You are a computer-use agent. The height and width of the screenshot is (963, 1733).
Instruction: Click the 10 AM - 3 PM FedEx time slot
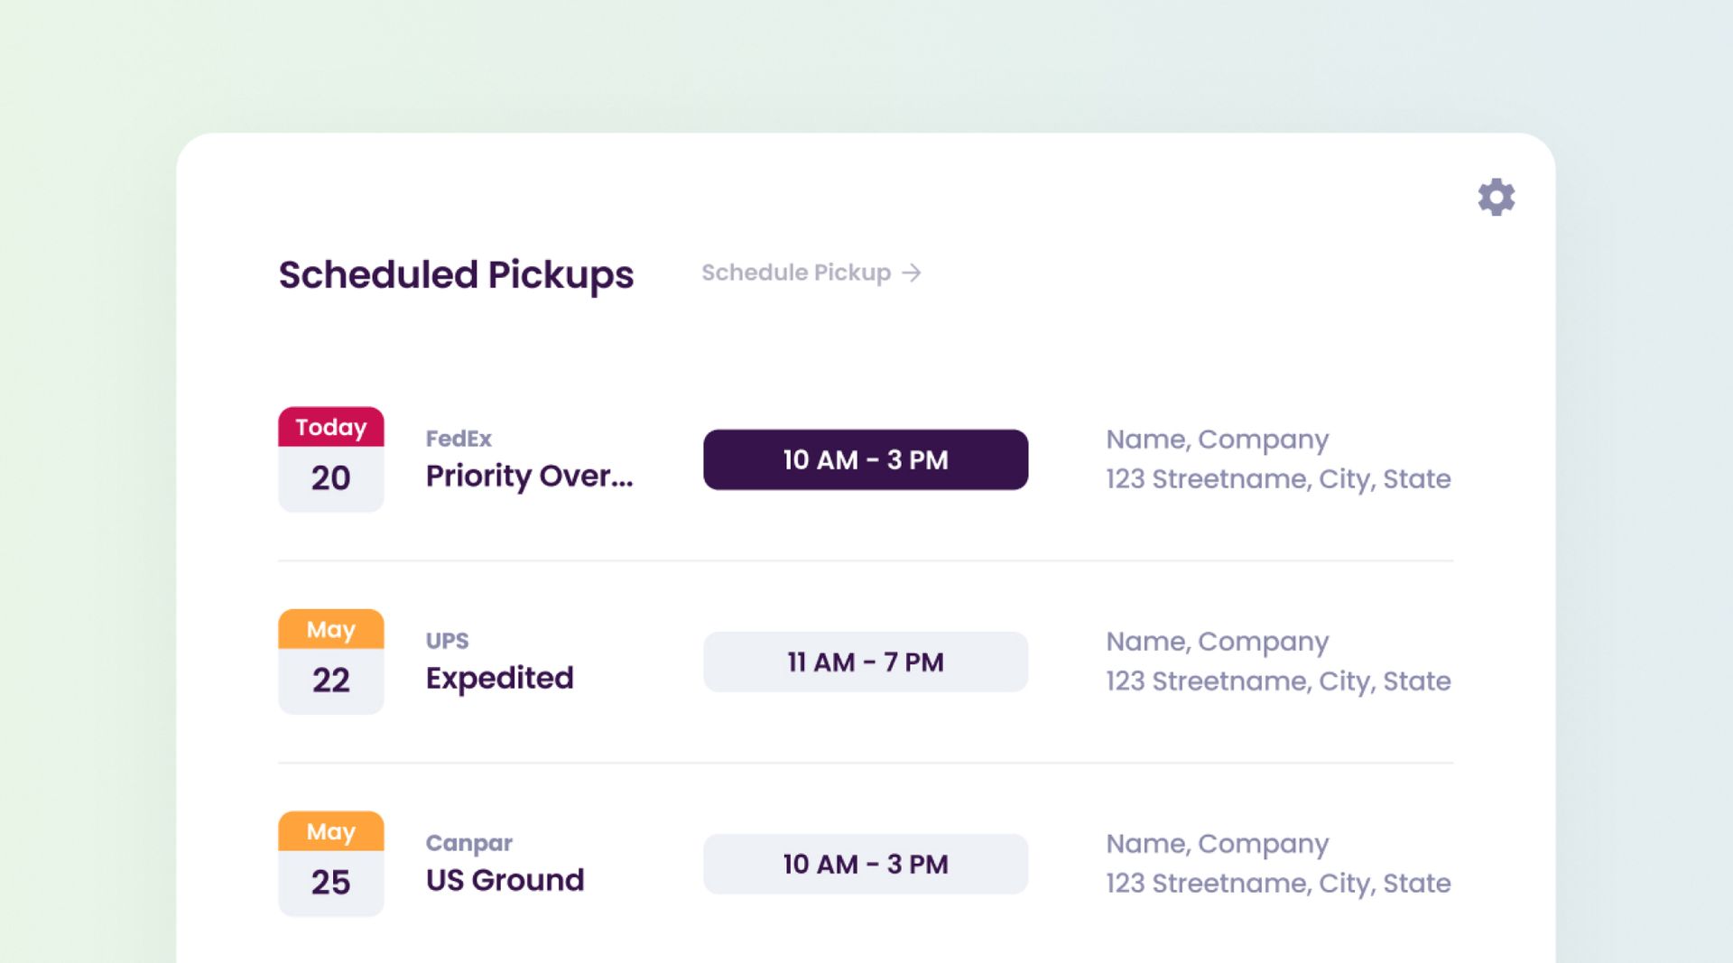pyautogui.click(x=865, y=459)
